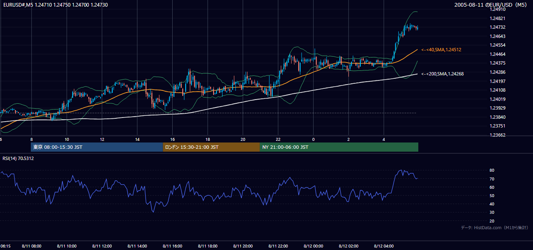Click price axis value 1.24375

(x=498, y=63)
